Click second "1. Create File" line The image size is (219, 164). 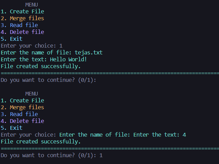[x=22, y=101]
